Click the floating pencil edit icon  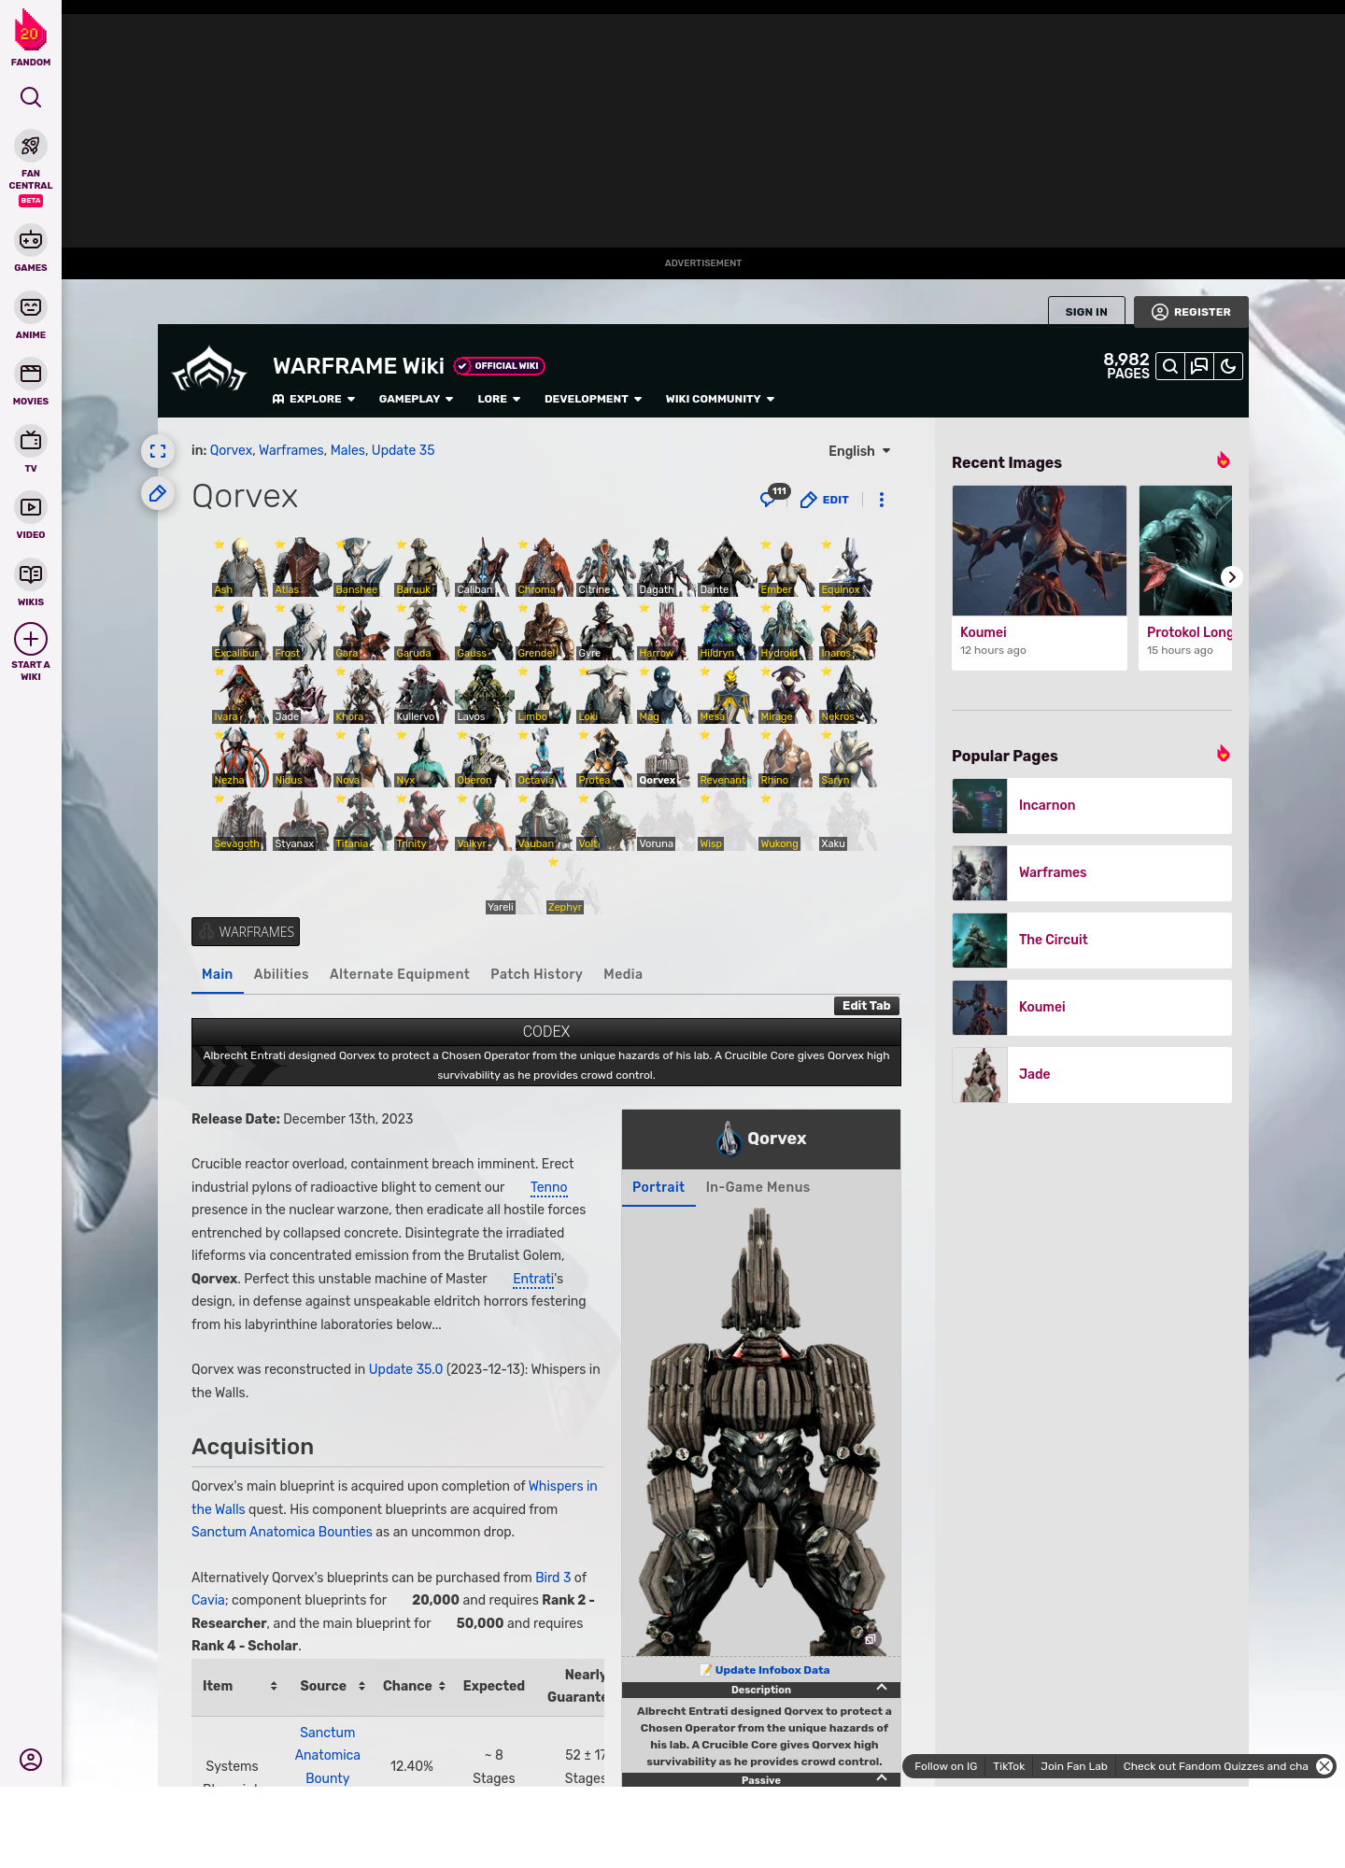pyautogui.click(x=158, y=493)
